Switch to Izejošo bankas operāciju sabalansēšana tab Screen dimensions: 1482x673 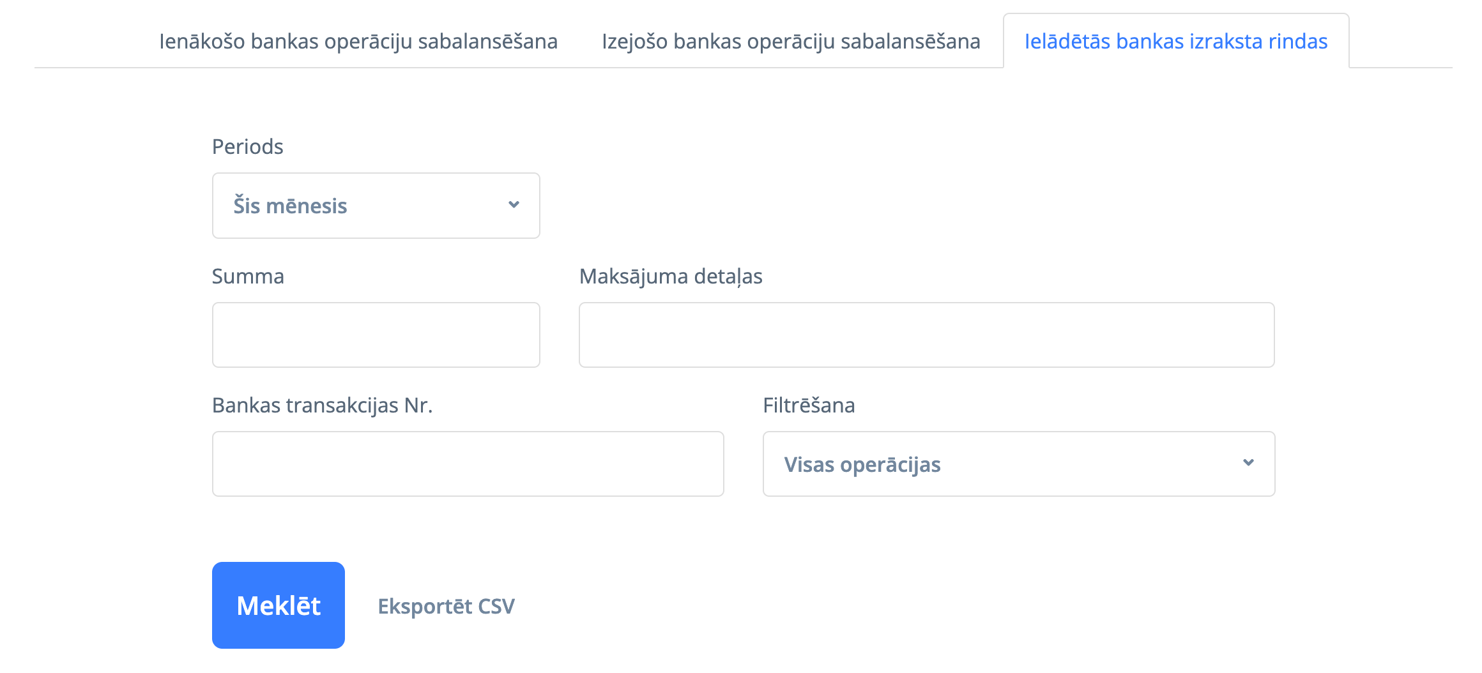click(x=791, y=42)
